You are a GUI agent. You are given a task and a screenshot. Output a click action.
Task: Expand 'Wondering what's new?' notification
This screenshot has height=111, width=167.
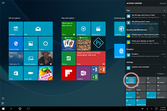[x=165, y=24]
